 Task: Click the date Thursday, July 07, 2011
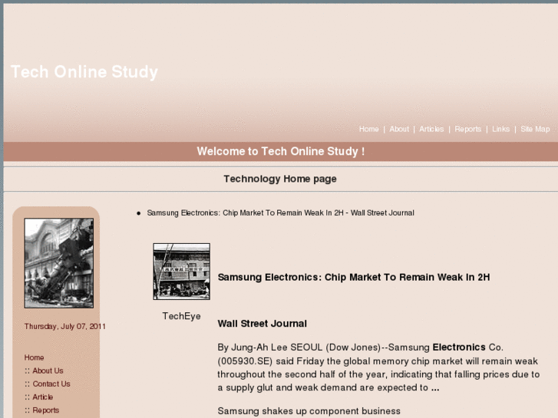point(65,326)
